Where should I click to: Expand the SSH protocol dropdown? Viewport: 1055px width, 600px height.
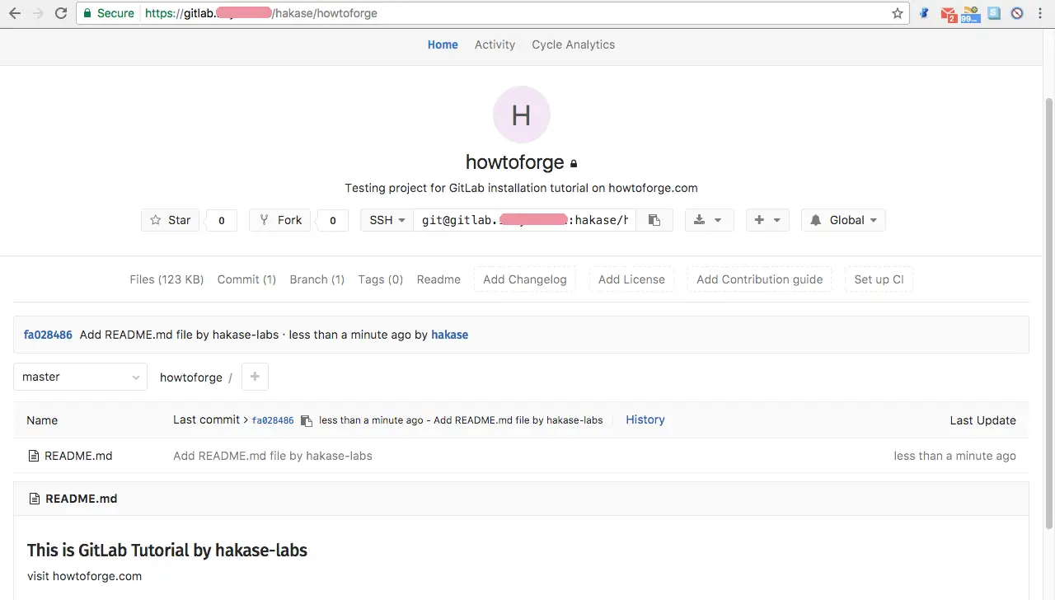[x=387, y=220]
